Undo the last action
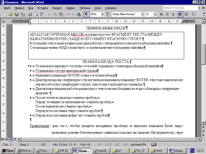 coord(68,14)
